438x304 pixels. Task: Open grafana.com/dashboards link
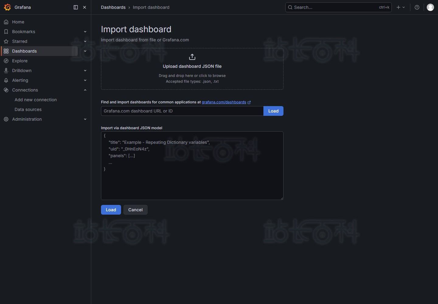coord(224,102)
